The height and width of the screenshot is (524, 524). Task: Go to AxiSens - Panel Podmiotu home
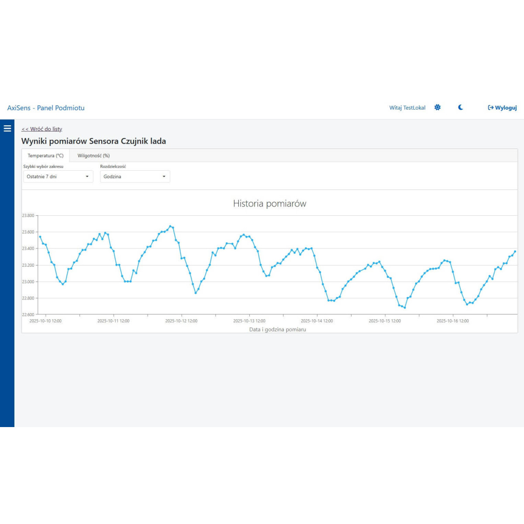pos(46,108)
